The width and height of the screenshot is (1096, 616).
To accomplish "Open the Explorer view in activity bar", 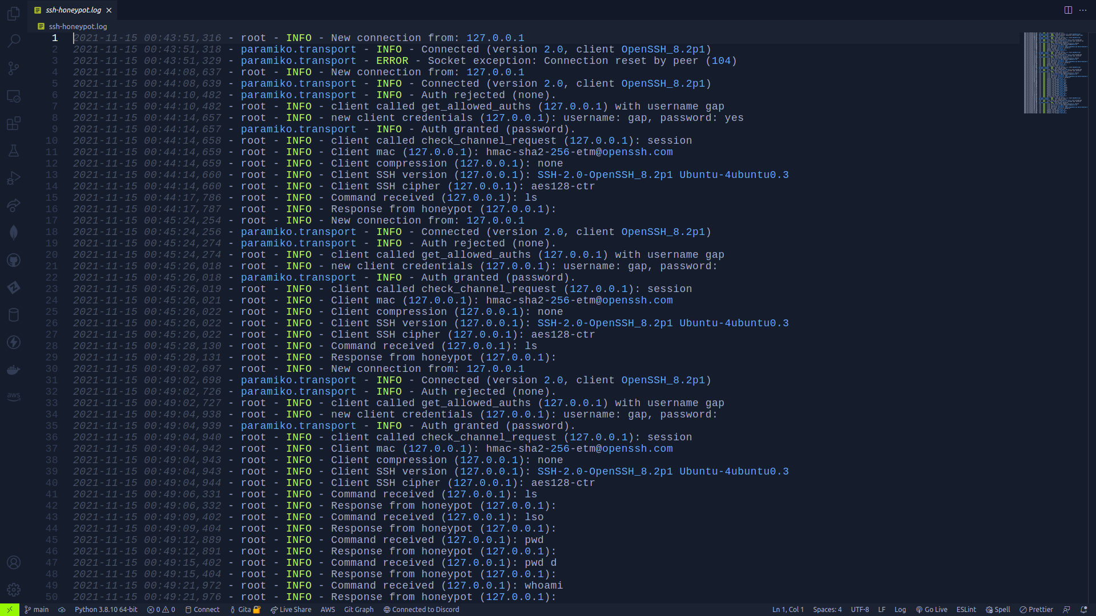I will pos(14,14).
